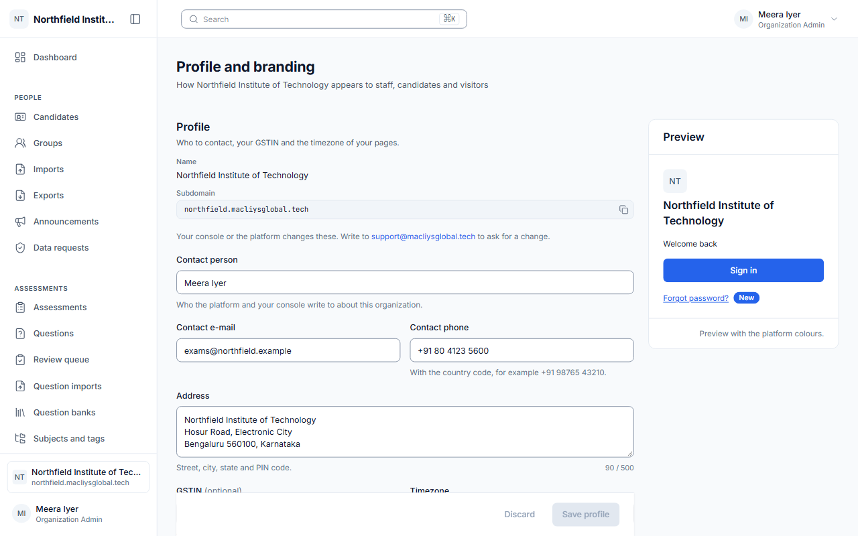Open Announcements from the sidebar
Viewport: 858px width, 536px height.
pos(78,222)
